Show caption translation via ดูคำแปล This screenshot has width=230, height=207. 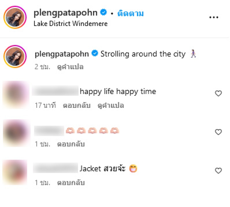(x=70, y=67)
